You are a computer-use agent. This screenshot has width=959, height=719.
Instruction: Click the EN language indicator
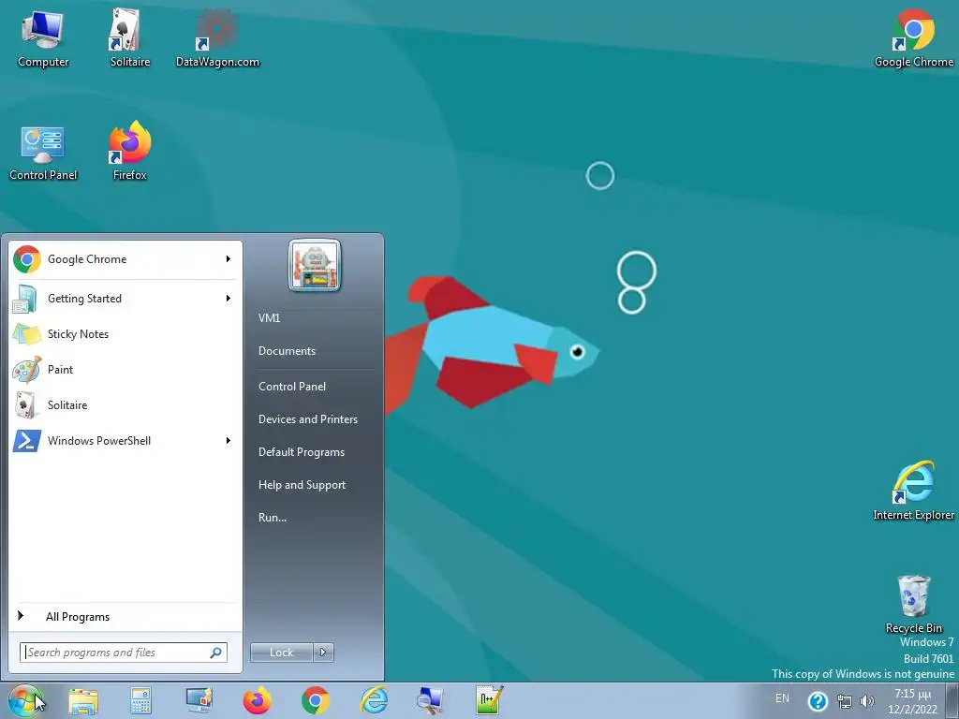tap(782, 698)
